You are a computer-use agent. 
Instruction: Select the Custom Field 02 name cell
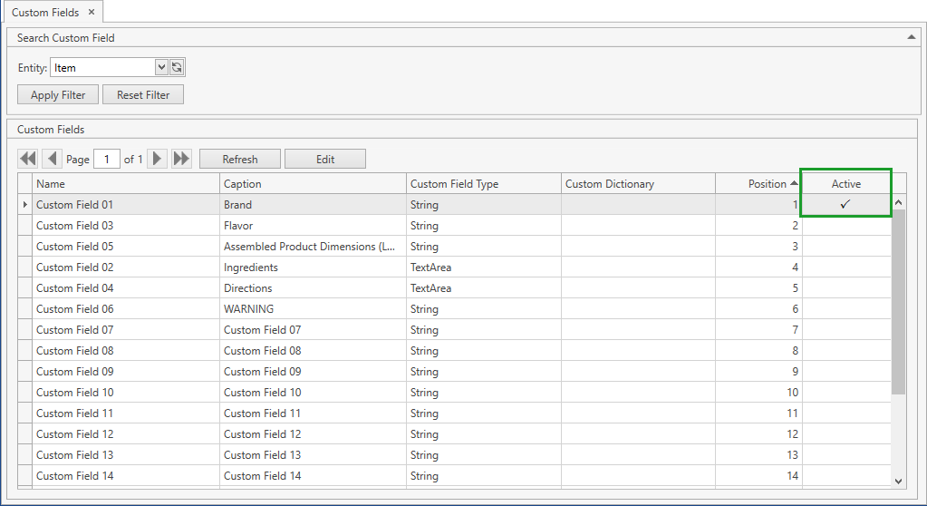coord(126,267)
